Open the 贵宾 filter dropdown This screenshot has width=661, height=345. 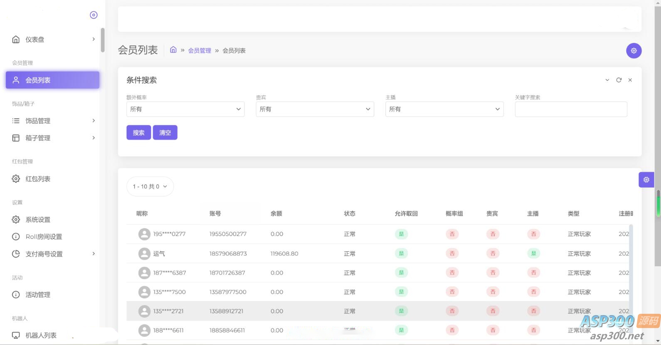tap(315, 109)
